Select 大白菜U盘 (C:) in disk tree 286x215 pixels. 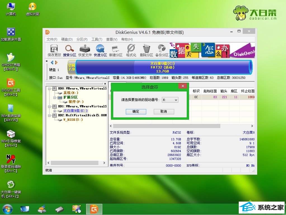(x=75, y=111)
